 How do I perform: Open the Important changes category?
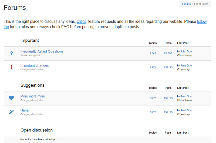(x=35, y=65)
